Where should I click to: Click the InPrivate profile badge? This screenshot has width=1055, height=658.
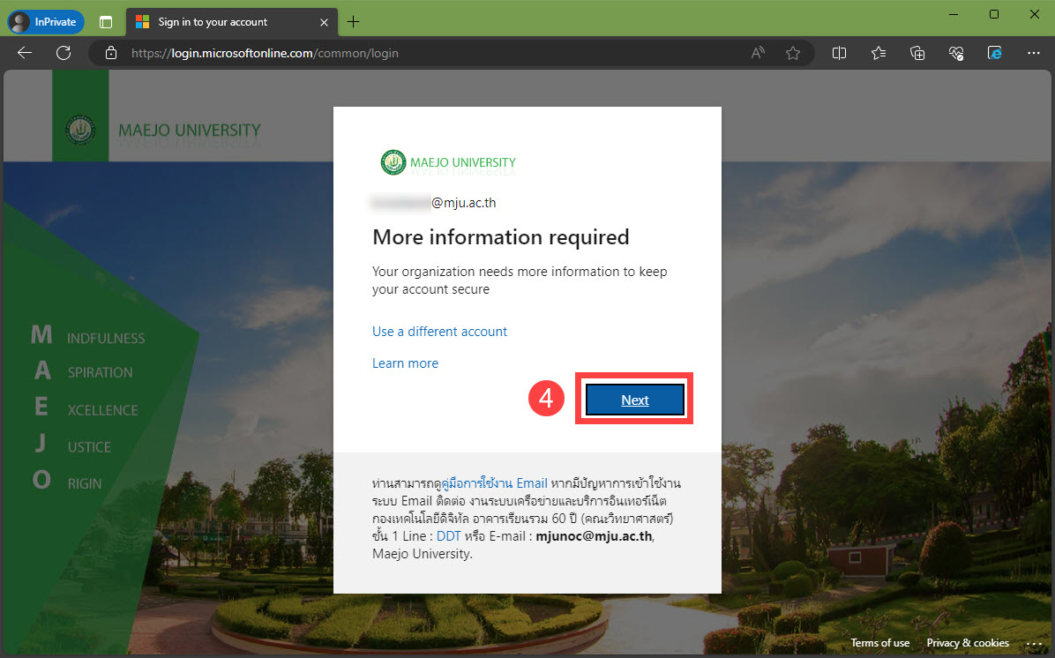click(x=46, y=21)
